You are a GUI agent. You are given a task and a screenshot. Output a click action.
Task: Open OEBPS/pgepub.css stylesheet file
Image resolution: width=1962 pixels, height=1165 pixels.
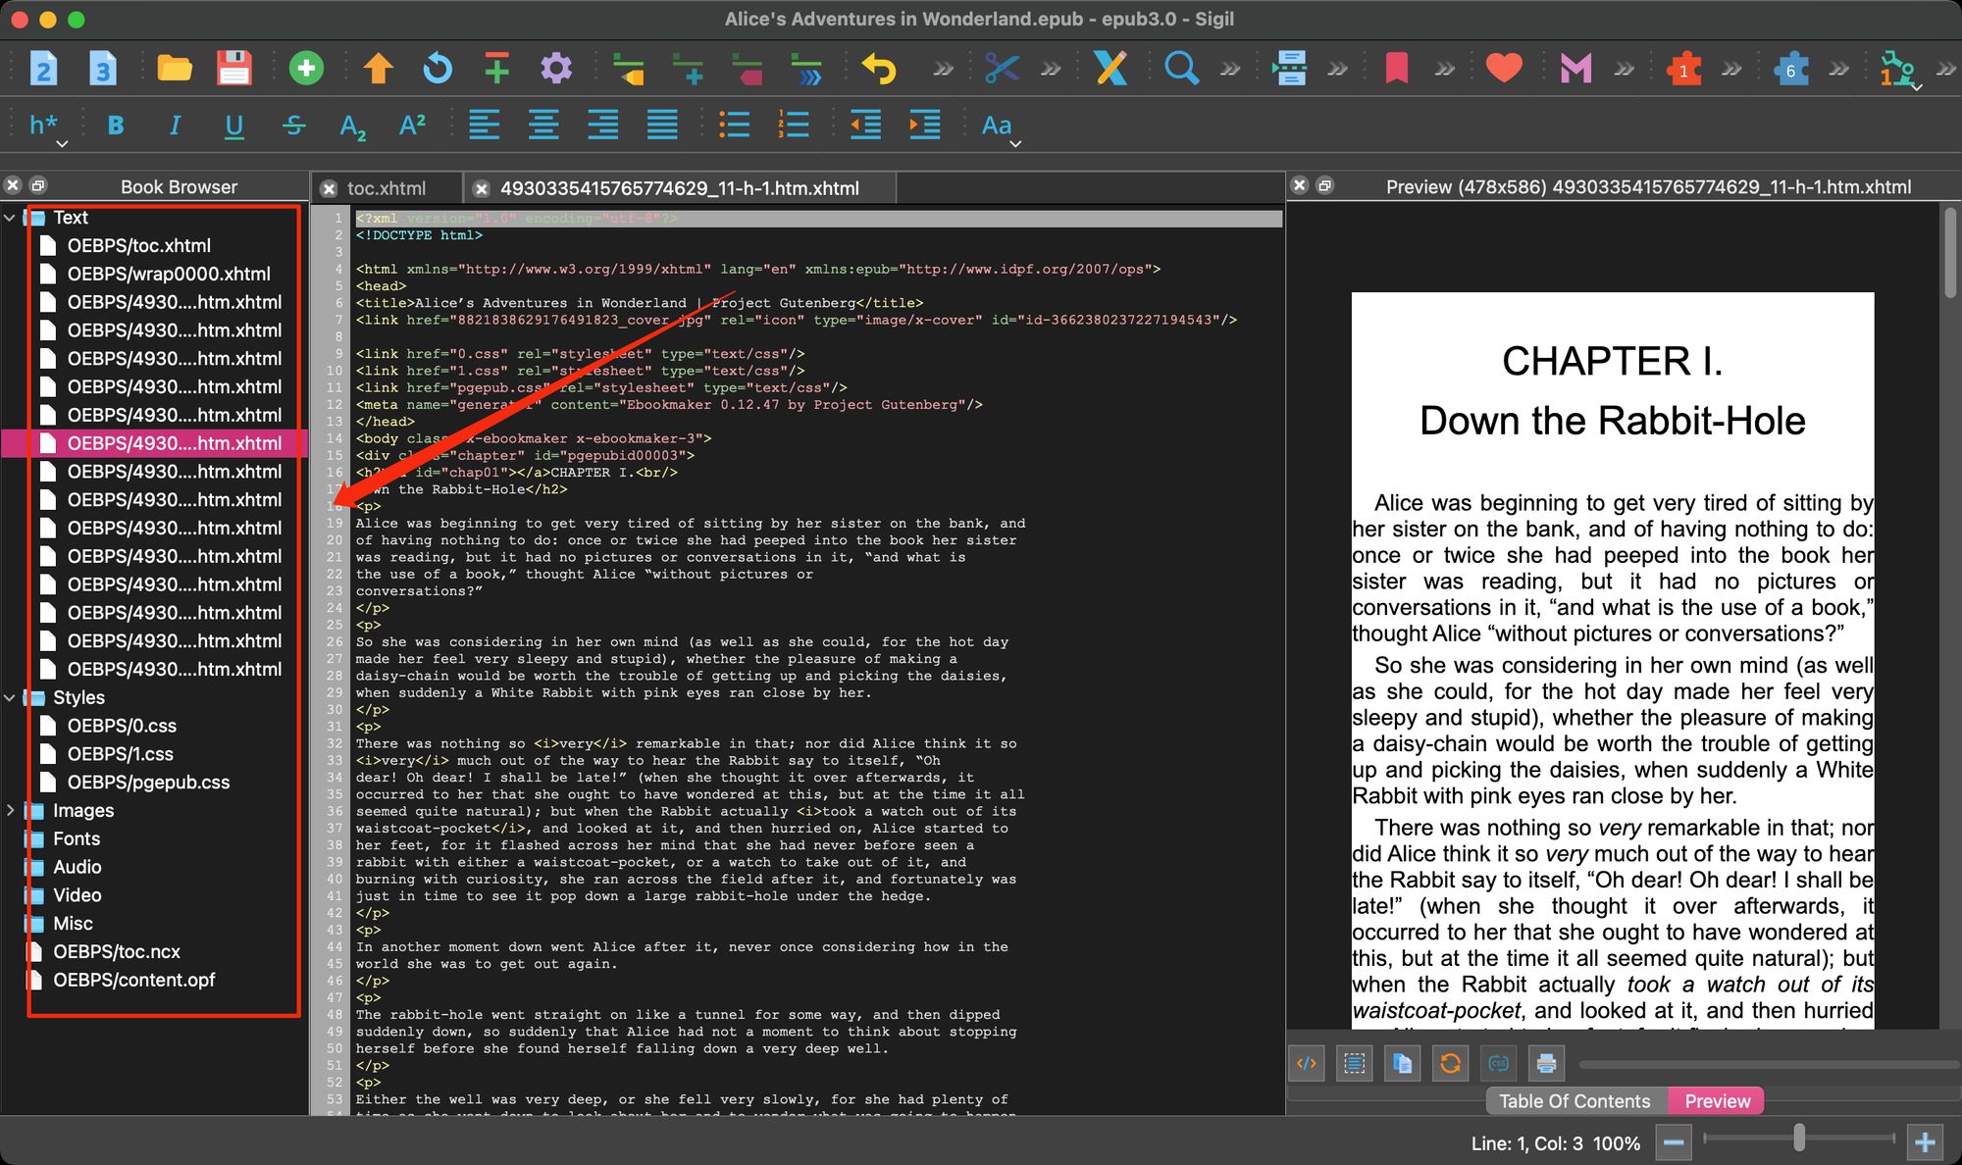[x=148, y=783]
